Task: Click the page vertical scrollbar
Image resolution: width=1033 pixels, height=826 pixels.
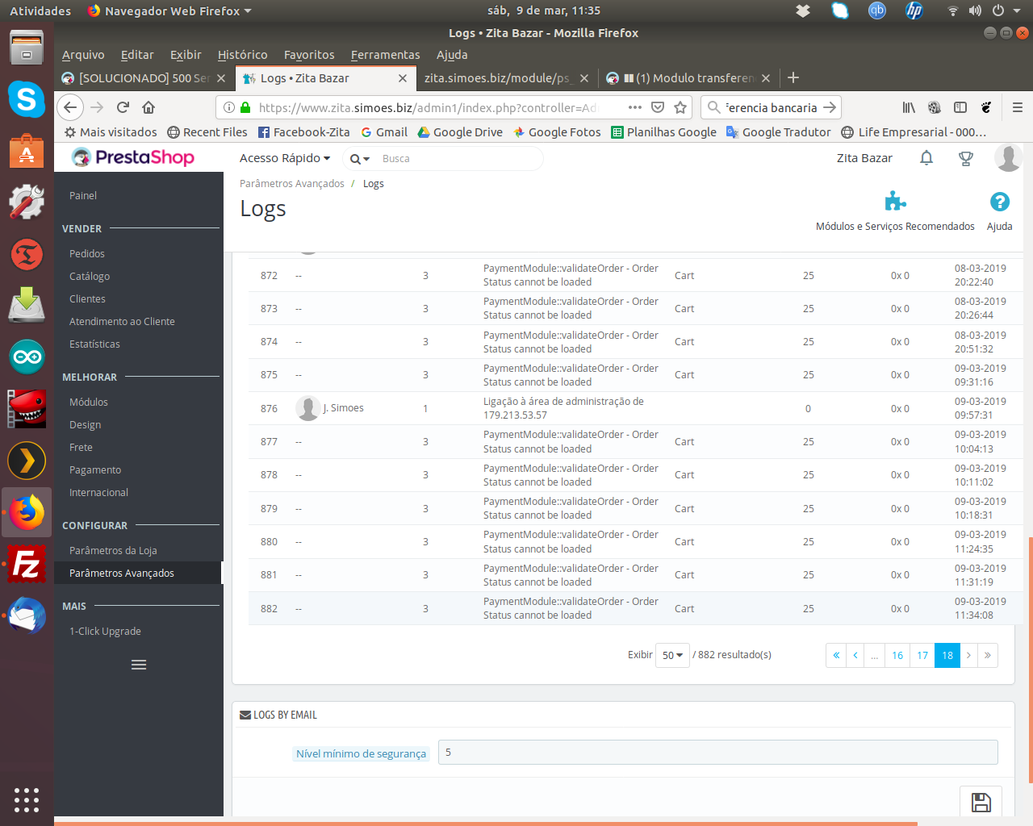Action: (x=1031, y=660)
